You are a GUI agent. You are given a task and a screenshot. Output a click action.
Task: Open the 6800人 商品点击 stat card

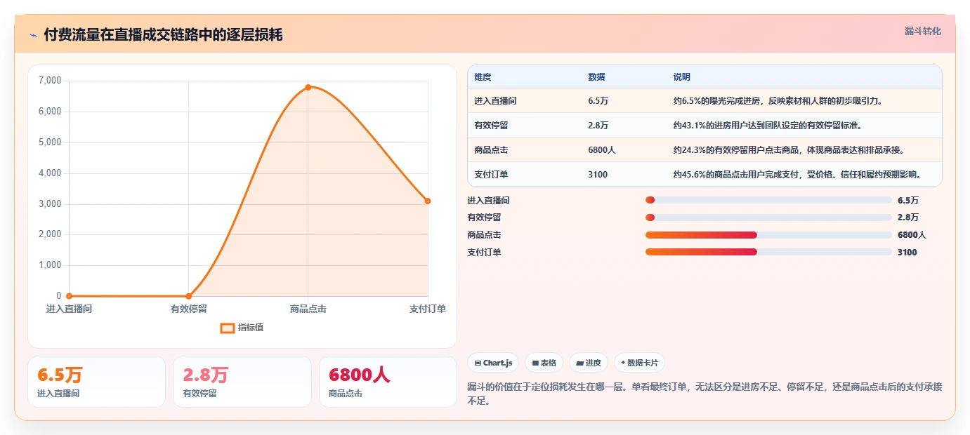(x=388, y=382)
